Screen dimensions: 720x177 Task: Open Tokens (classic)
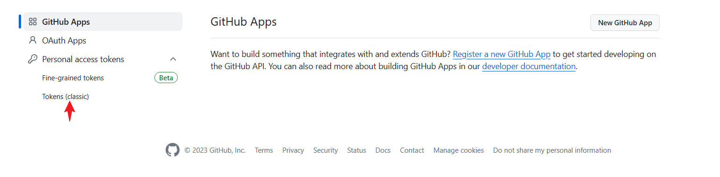tap(65, 97)
